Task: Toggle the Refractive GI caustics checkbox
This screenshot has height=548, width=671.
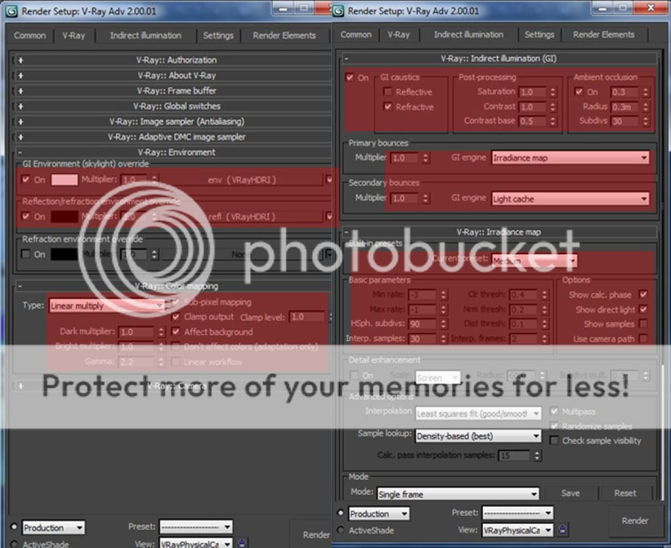Action: [x=388, y=107]
